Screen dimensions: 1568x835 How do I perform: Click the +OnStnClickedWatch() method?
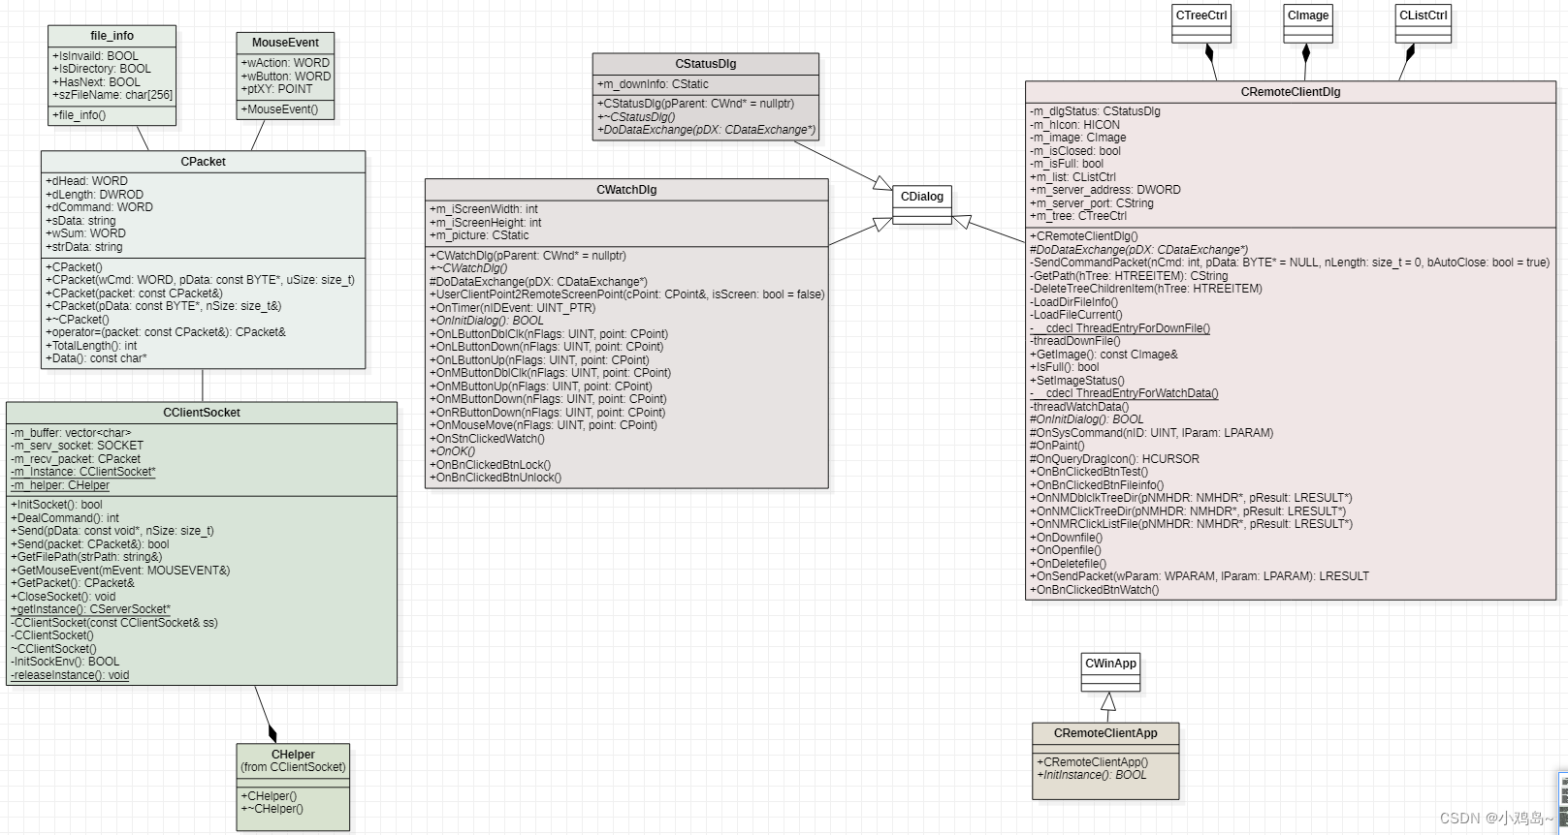tap(488, 439)
